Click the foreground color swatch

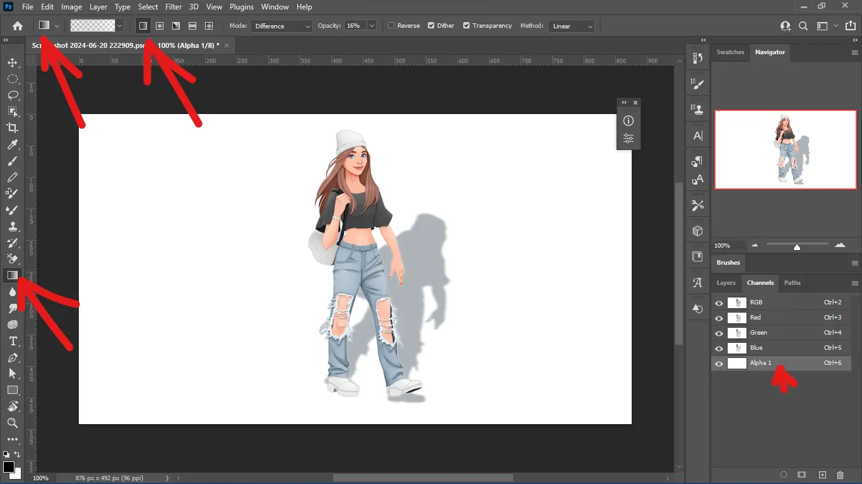click(x=8, y=467)
